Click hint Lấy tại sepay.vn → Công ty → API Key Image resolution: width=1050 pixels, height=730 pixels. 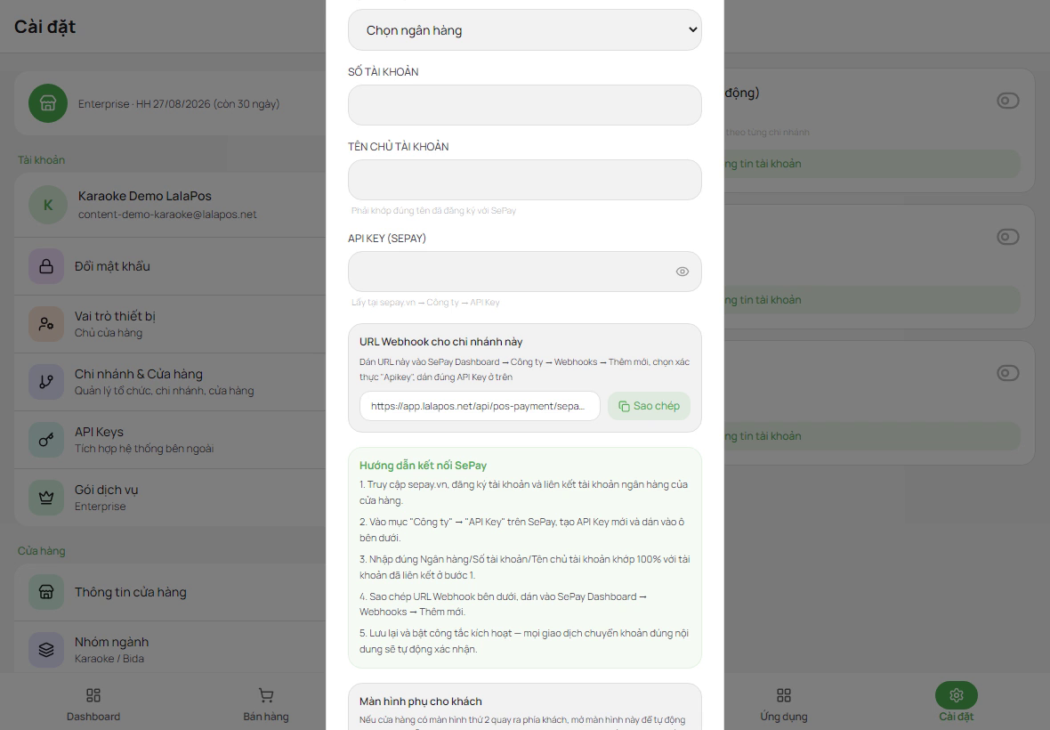tap(426, 302)
